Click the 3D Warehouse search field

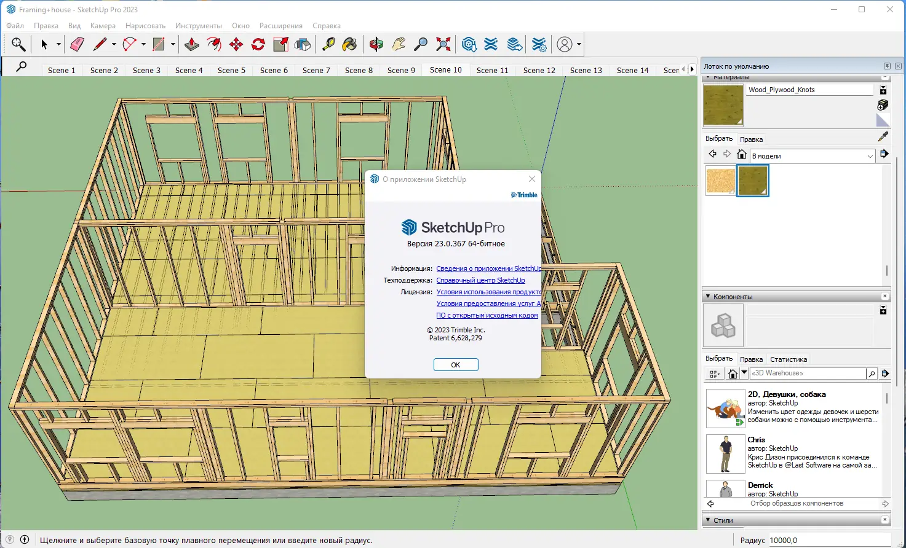point(807,373)
